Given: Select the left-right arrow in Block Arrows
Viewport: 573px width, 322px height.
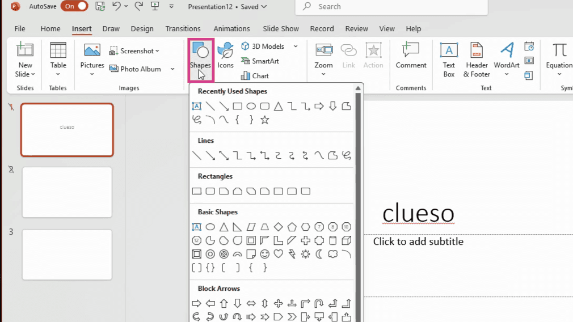Looking at the screenshot, I should click(251, 303).
